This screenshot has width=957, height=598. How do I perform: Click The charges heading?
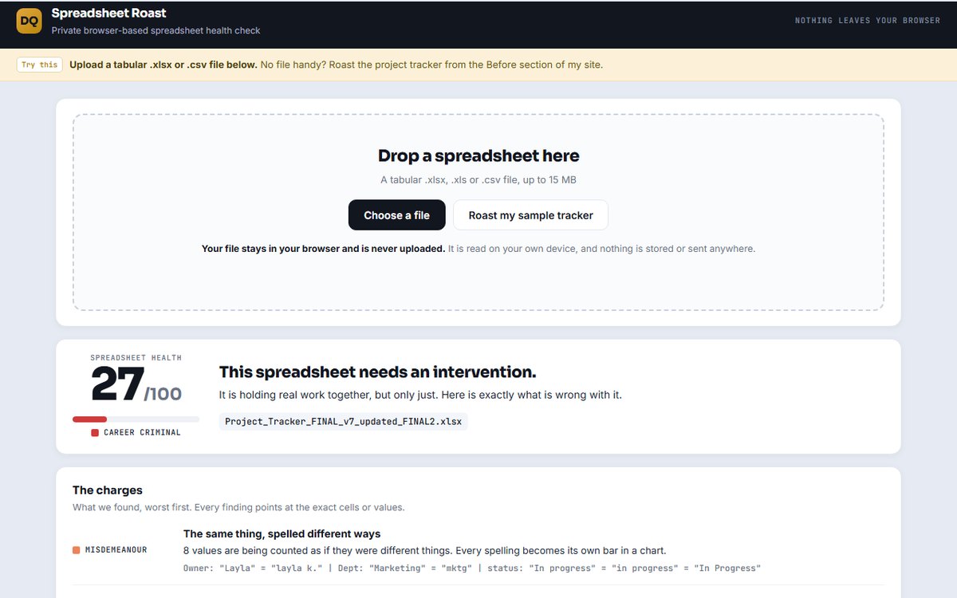pos(108,490)
